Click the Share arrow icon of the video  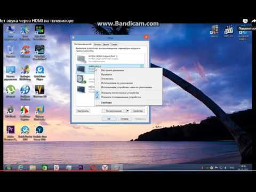coord(254,21)
